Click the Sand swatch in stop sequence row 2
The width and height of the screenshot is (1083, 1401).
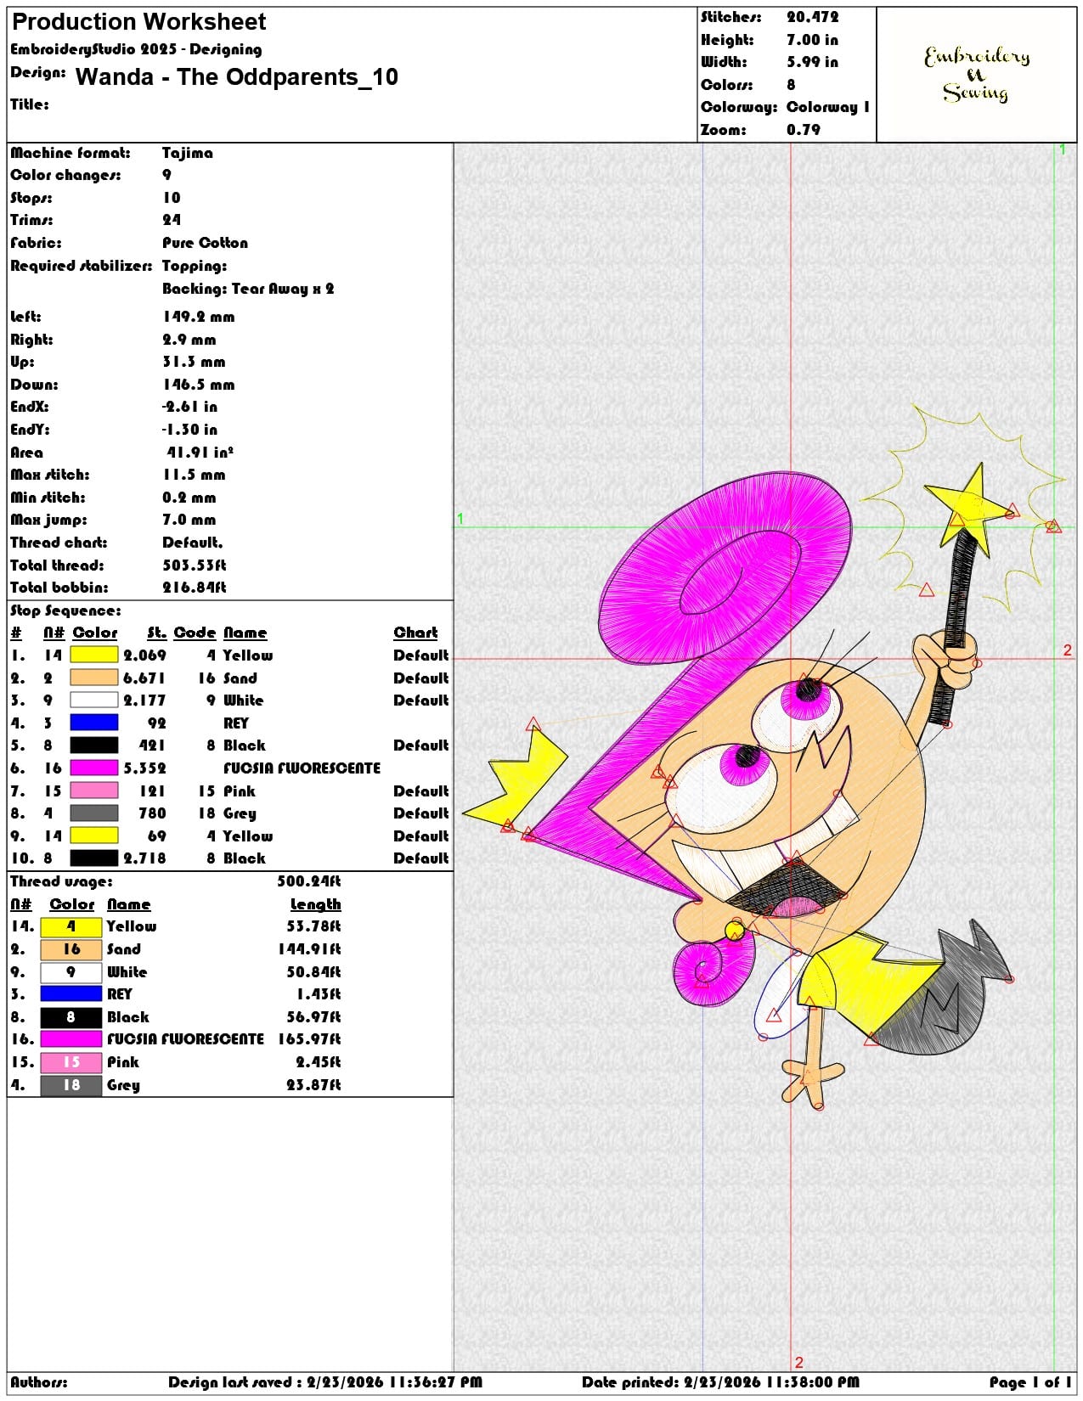pyautogui.click(x=93, y=678)
